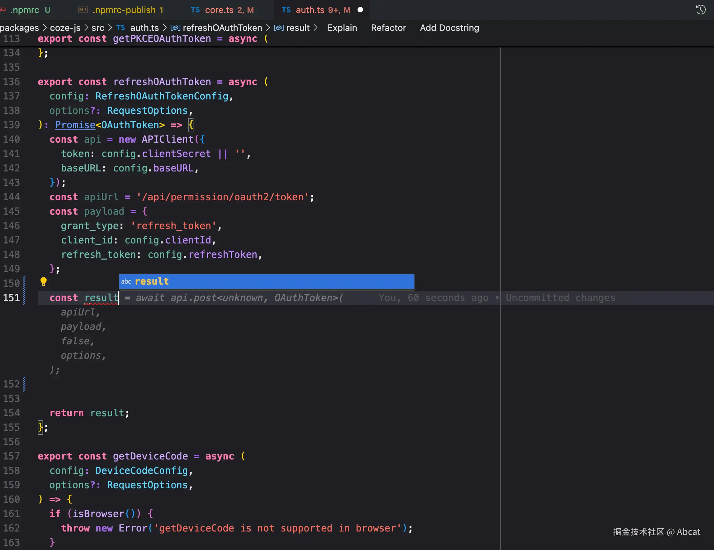
Task: Click the abc icon in suggestion list
Action: [126, 282]
